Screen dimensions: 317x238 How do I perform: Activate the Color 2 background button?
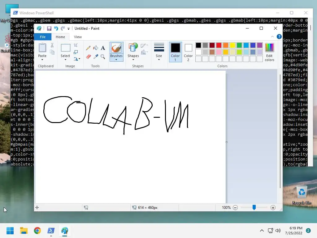pos(188,52)
